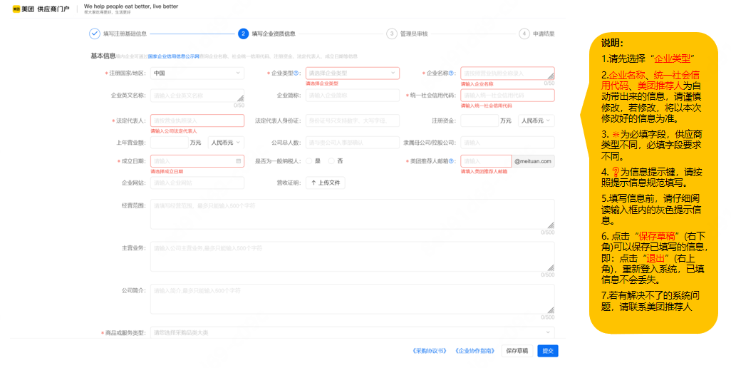Click the help icon beside 企业名称

point(451,73)
